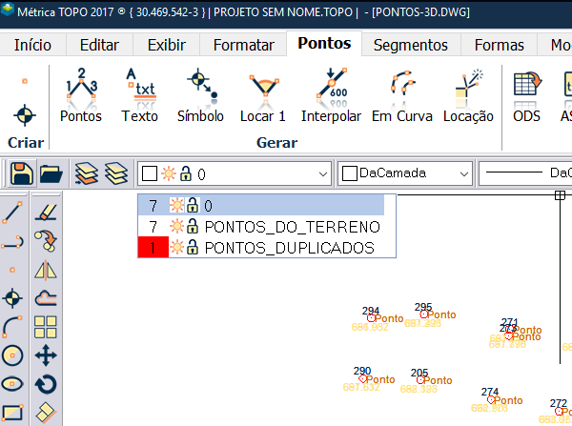Select the Mirror tool in sidebar
The image size is (572, 426).
click(x=46, y=269)
